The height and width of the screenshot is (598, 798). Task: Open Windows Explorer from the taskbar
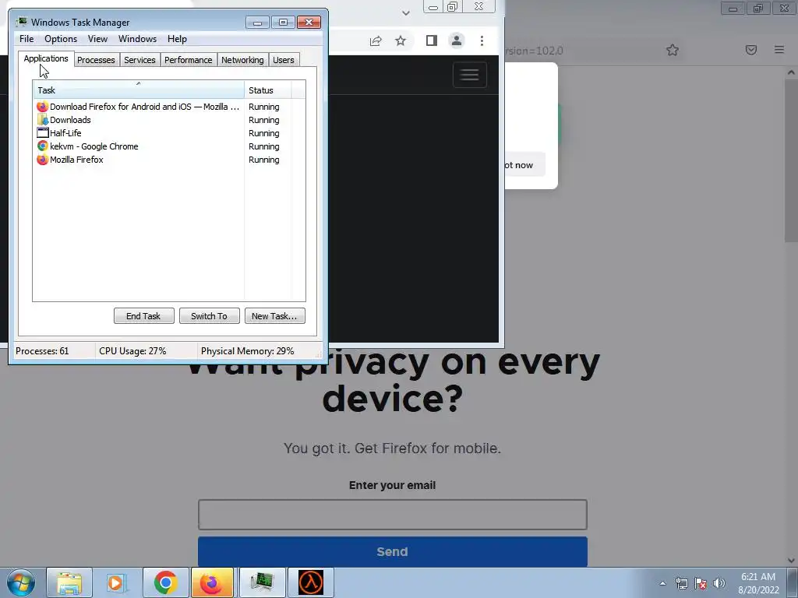click(69, 582)
